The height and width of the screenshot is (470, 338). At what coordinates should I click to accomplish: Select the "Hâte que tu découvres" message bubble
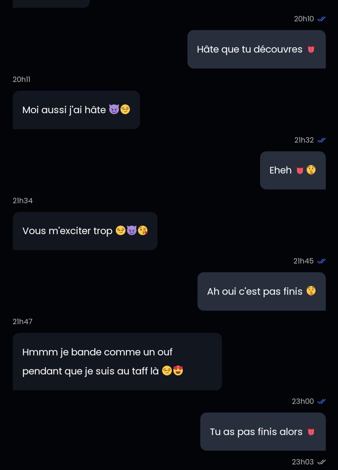[256, 49]
